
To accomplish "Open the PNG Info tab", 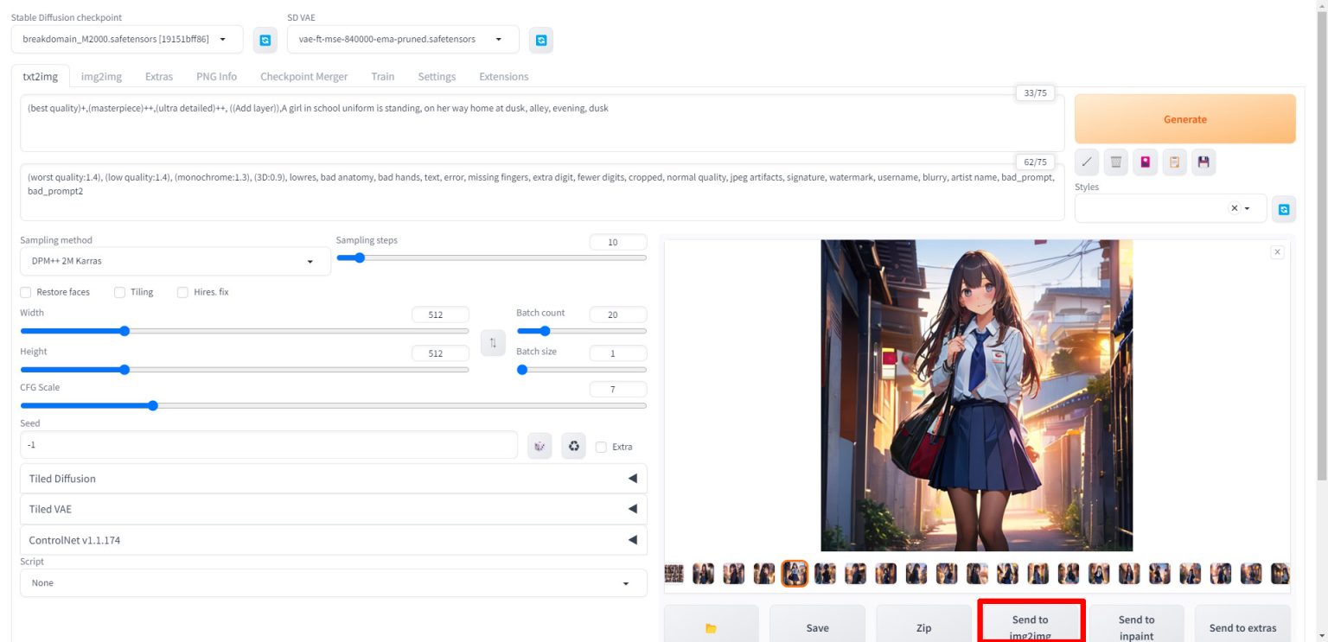I will [x=216, y=76].
